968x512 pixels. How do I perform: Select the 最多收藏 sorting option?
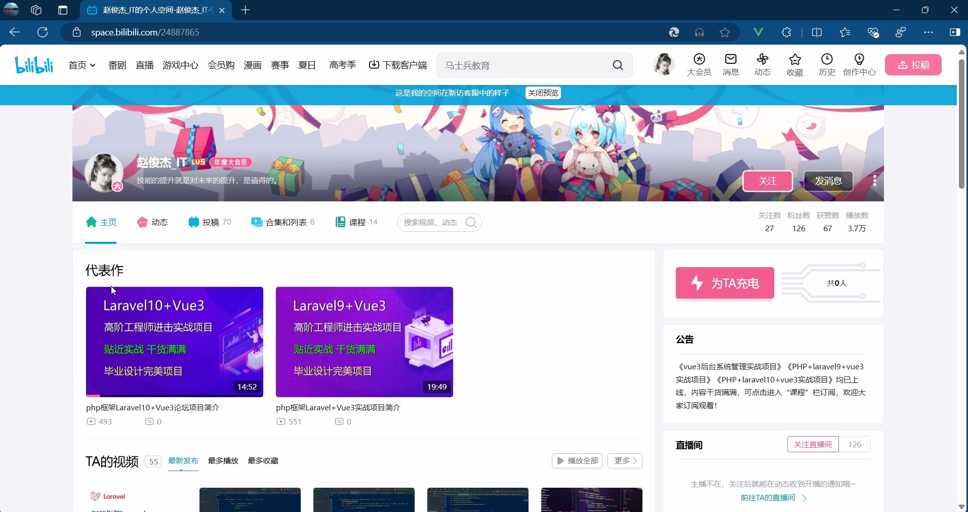click(x=263, y=461)
